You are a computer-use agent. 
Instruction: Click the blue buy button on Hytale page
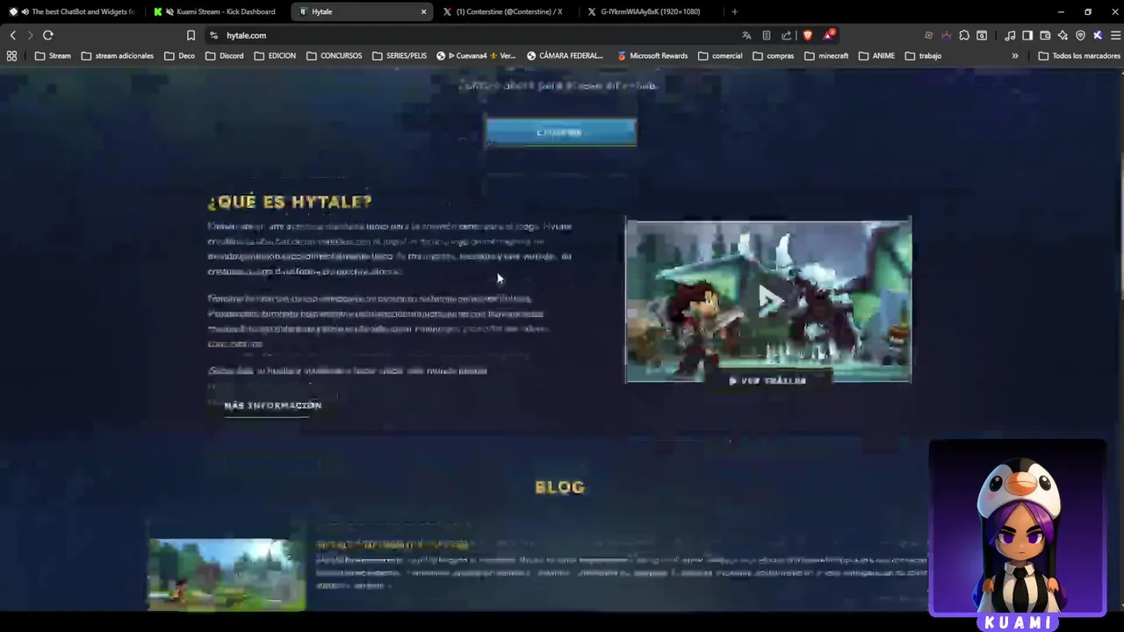tap(561, 133)
